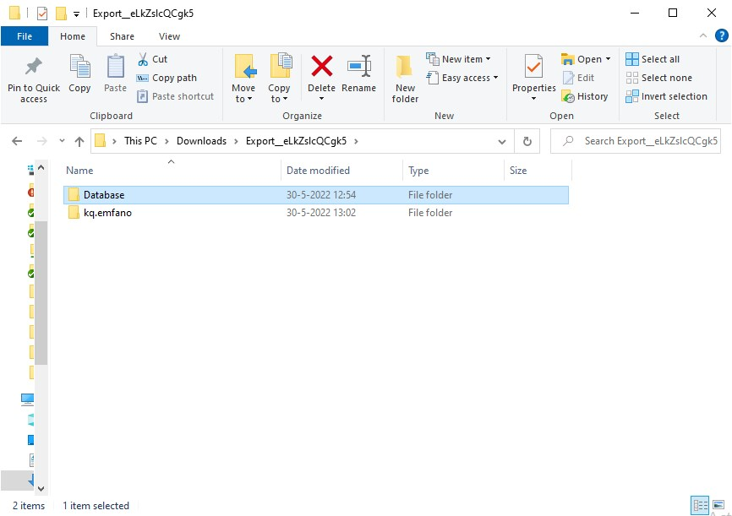This screenshot has width=732, height=516.
Task: Collapse the ribbon with the chevron
Action: point(702,36)
